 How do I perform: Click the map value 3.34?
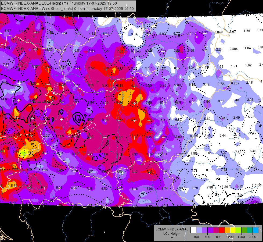click(134, 34)
